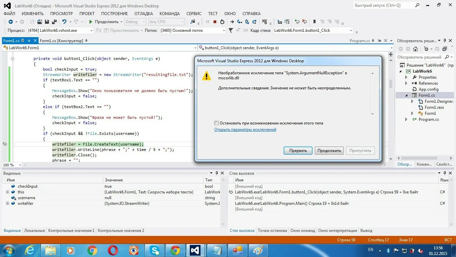Viewport: 456px width, 257px height.
Task: Click the Пропустить dialog button
Action: (x=360, y=151)
